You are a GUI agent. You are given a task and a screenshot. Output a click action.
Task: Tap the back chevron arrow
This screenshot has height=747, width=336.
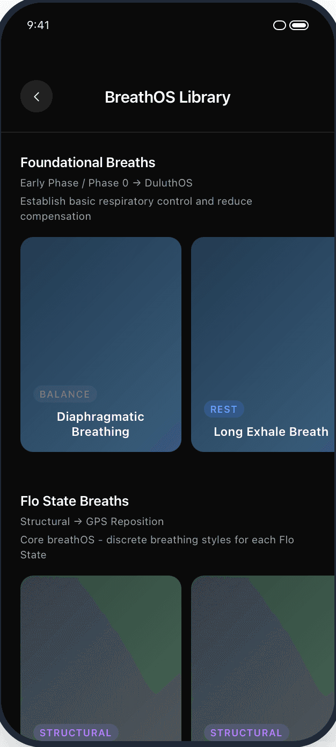click(36, 96)
